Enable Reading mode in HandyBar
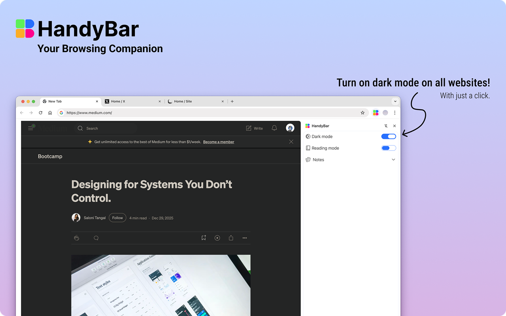Viewport: 506px width, 316px height. click(388, 148)
